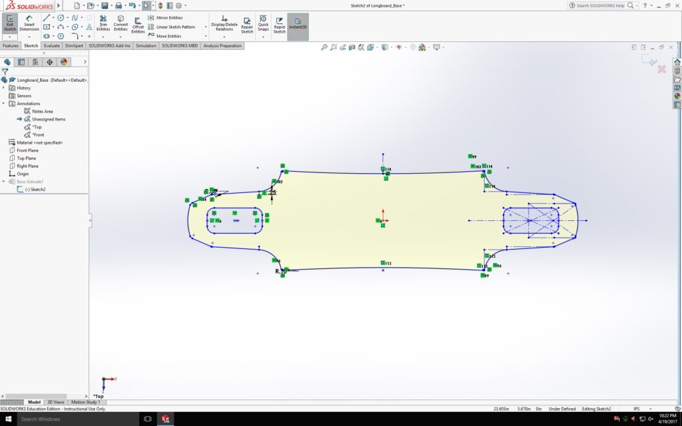Switch to the Features tab

point(11,46)
